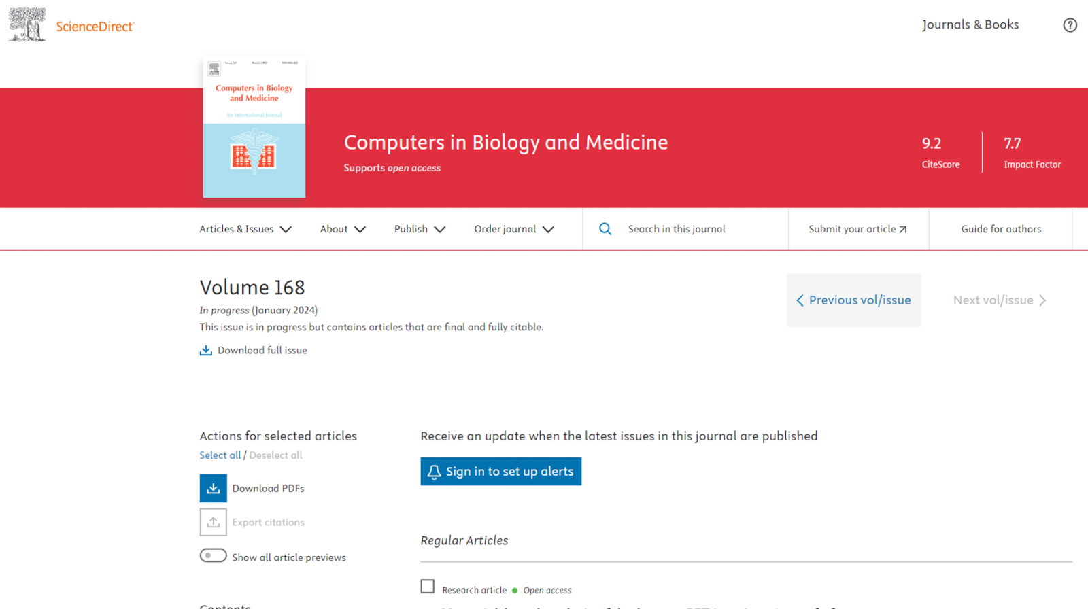The width and height of the screenshot is (1088, 609).
Task: Click the download full issue icon
Action: 205,350
